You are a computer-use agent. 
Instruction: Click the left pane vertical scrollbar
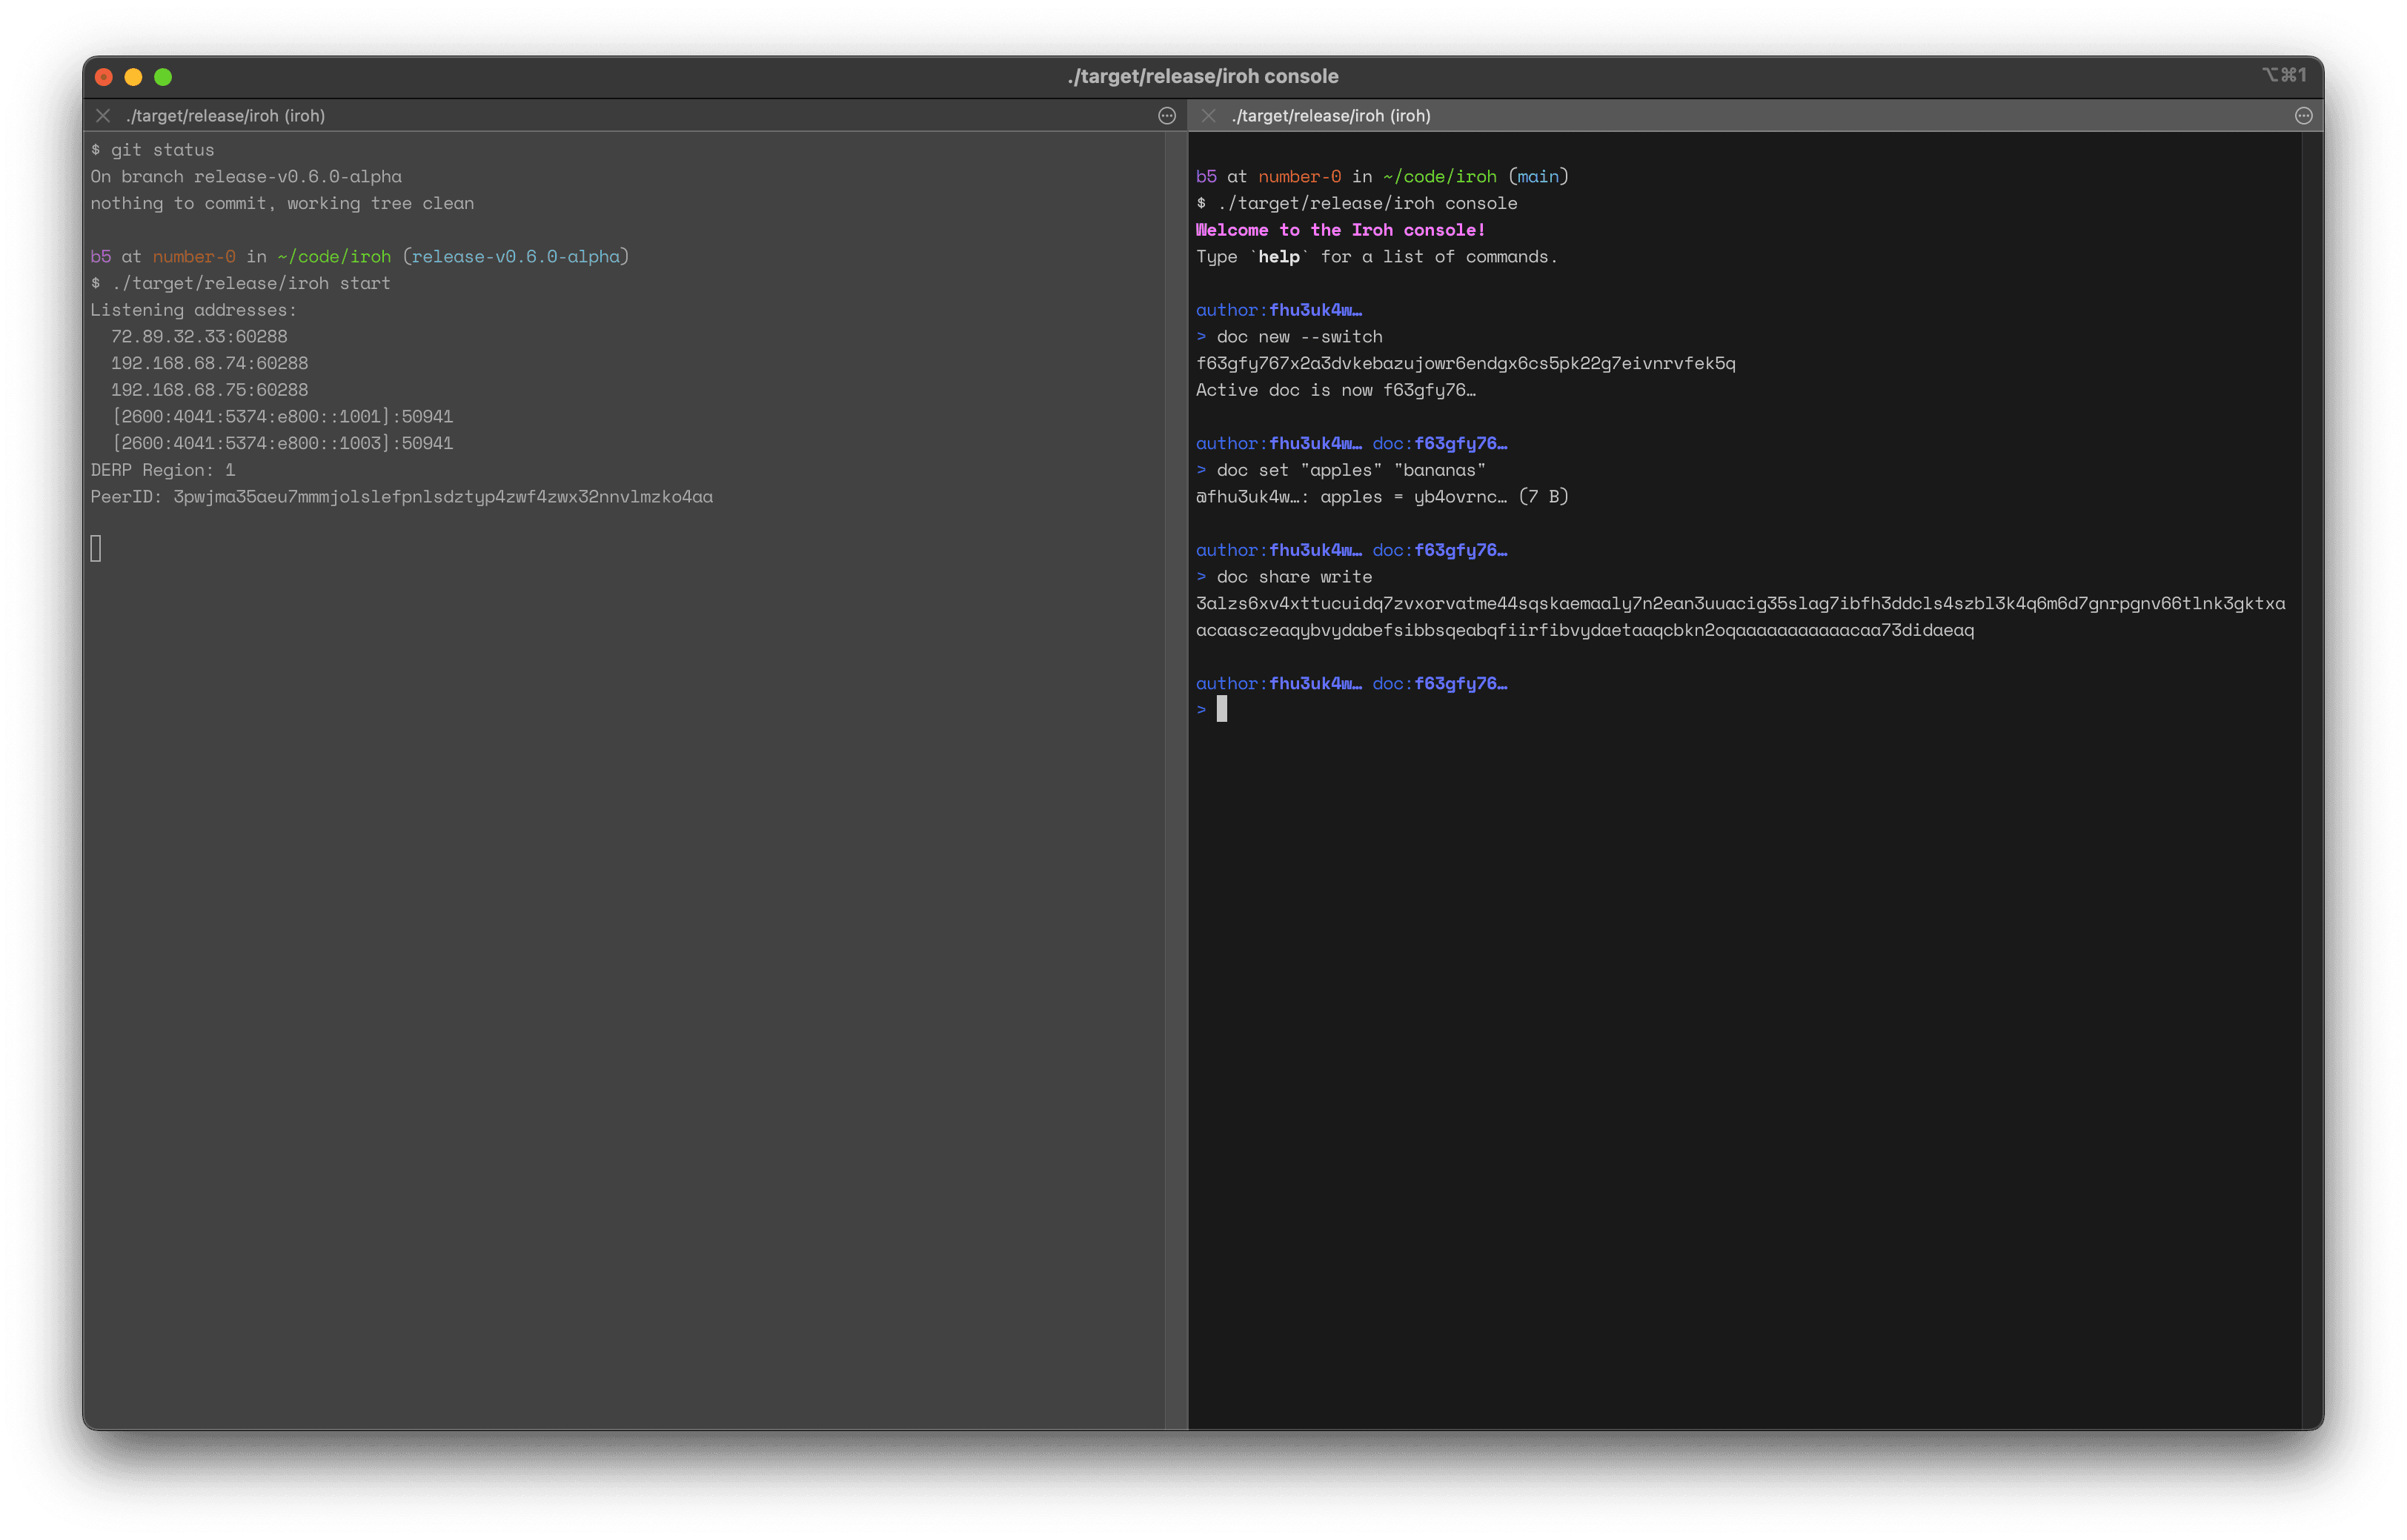click(x=1175, y=780)
